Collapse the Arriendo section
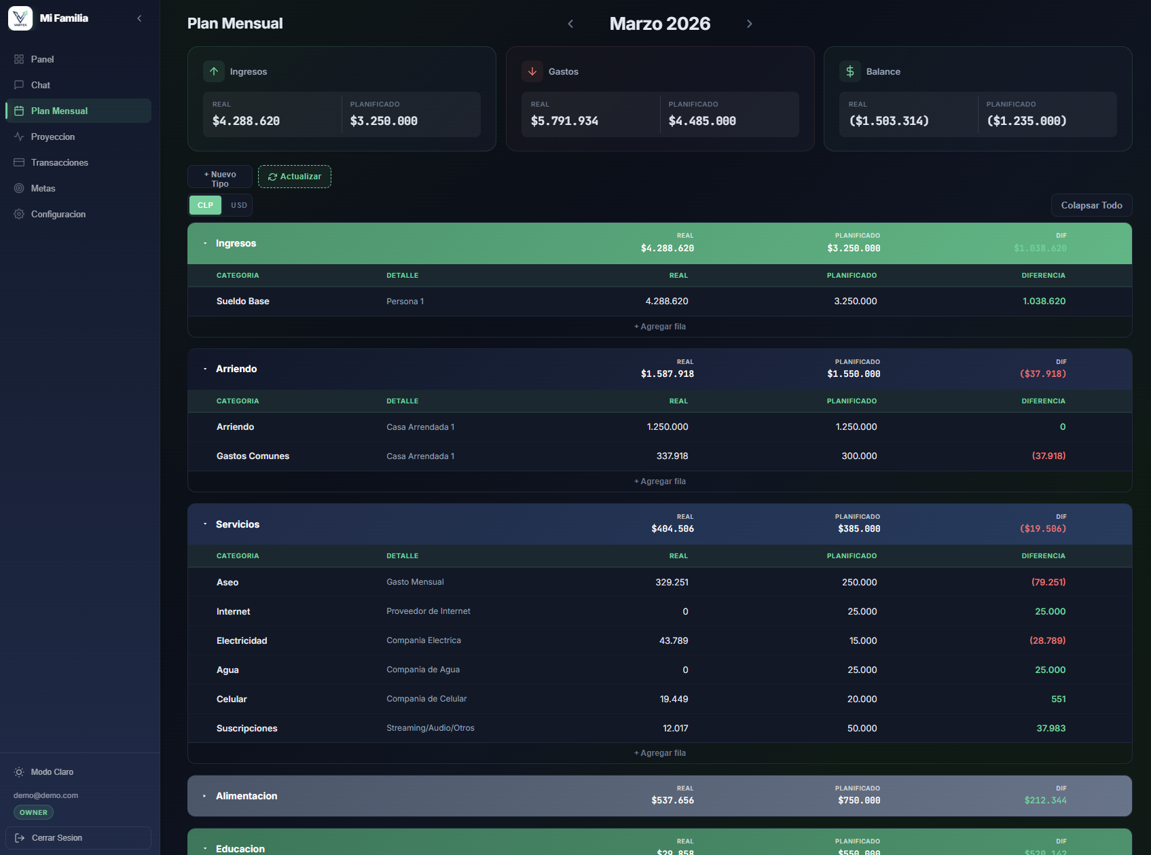 click(205, 369)
